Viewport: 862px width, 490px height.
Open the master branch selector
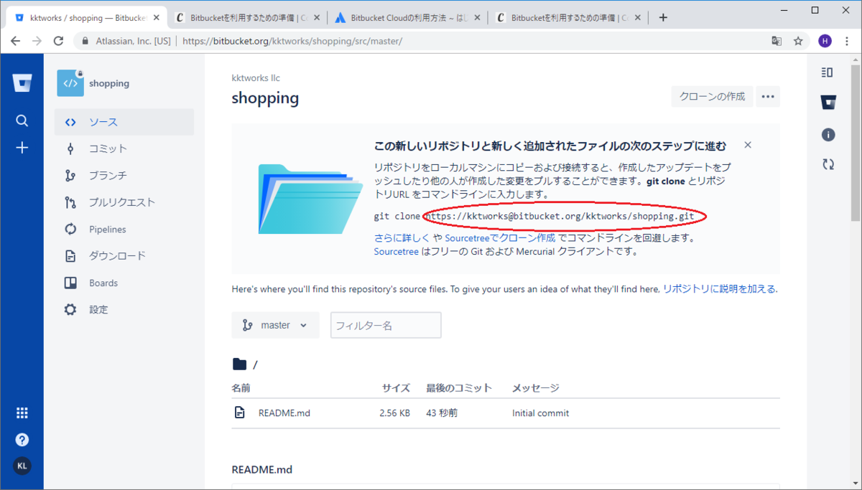(275, 324)
